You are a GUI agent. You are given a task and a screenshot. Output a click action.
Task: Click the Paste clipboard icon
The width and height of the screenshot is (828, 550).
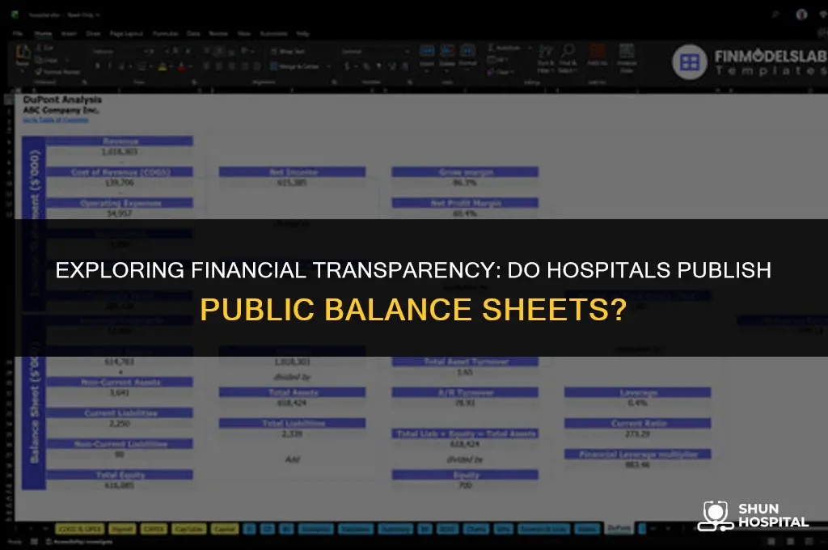point(23,52)
